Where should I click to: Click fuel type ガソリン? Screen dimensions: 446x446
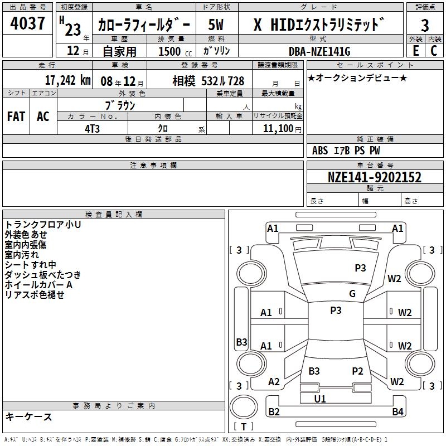[x=216, y=51]
